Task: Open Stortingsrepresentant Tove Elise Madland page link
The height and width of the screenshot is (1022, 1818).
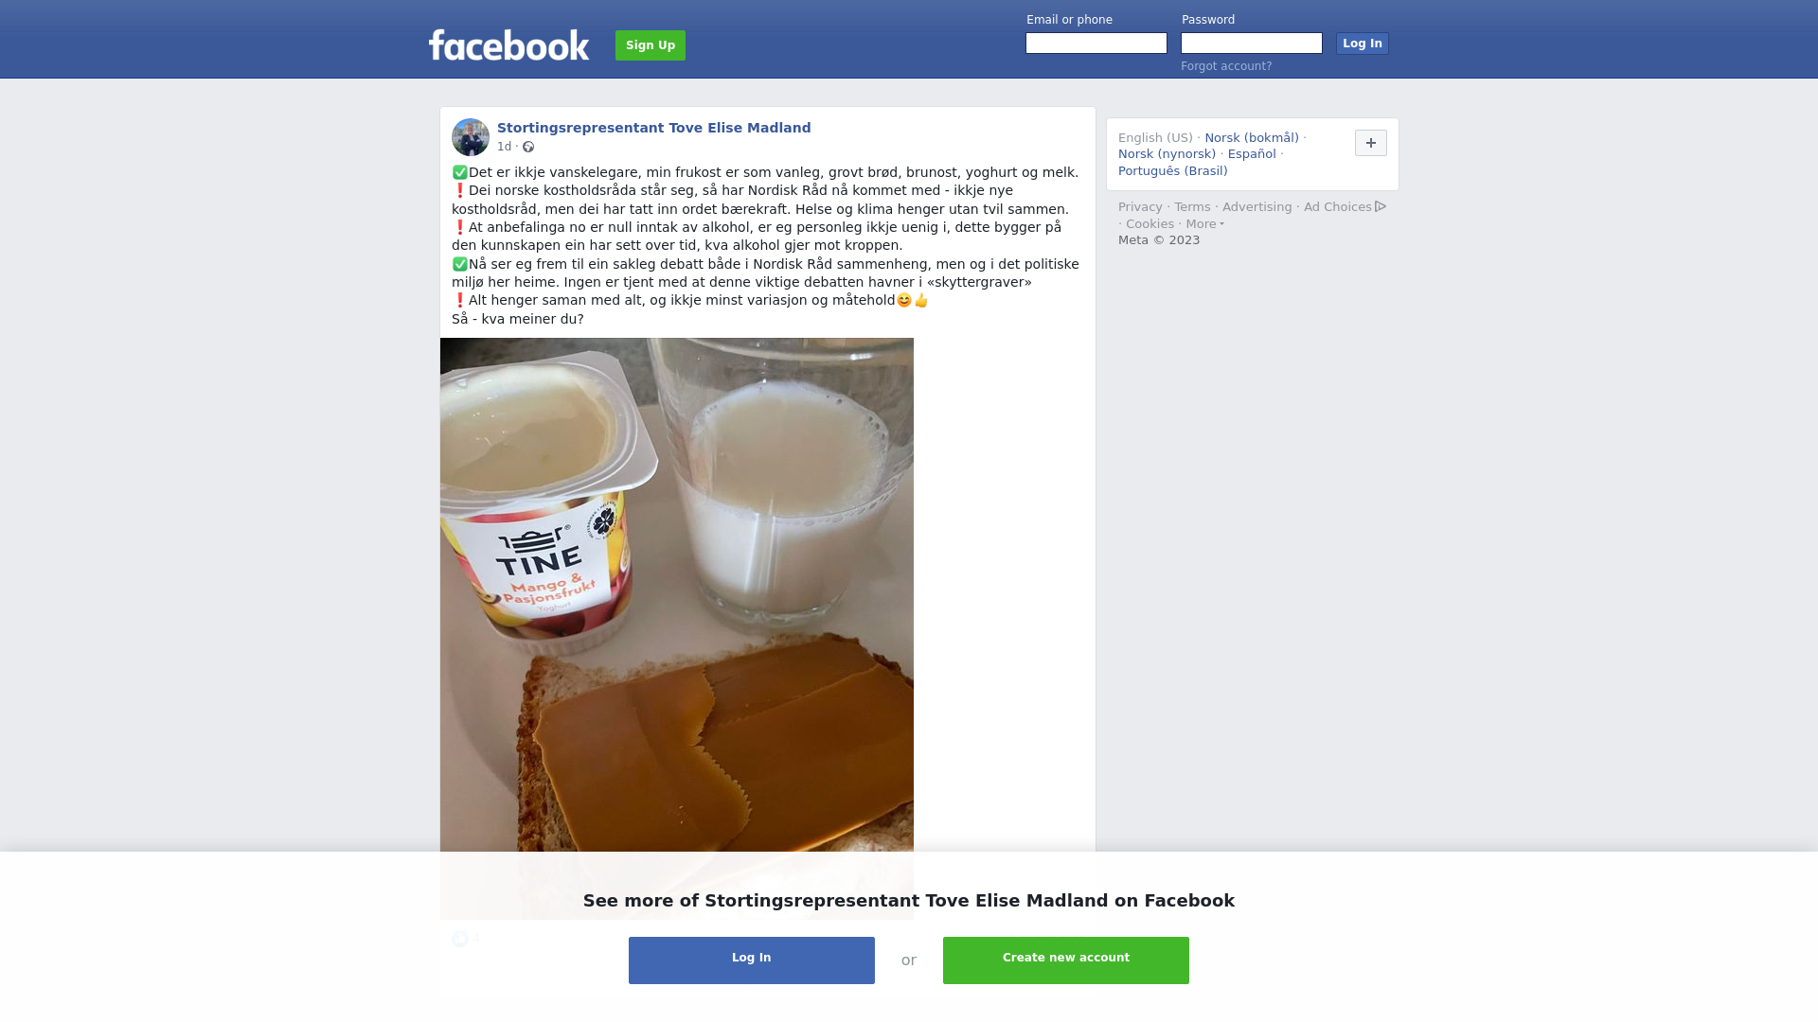Action: [x=653, y=128]
